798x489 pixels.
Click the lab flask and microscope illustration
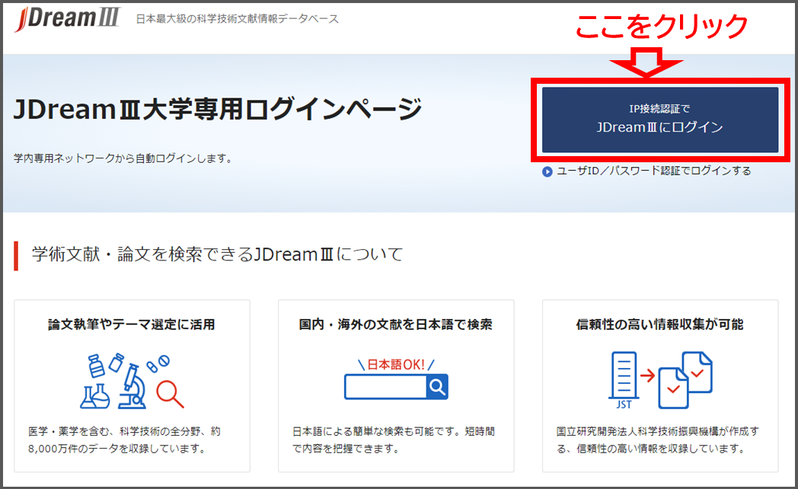click(x=132, y=381)
